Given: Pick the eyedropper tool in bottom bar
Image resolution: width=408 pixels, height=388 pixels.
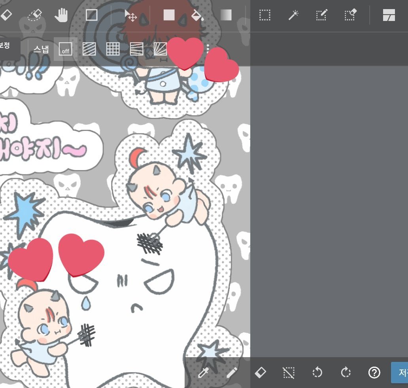Looking at the screenshot, I should 204,373.
